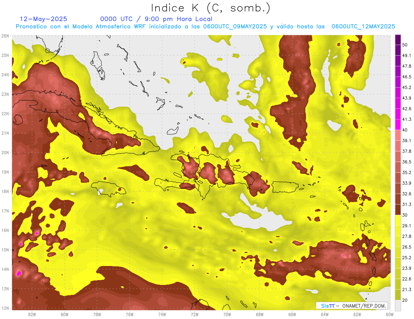Click the 60W longitude label
This screenshot has width=414, height=319.
[x=389, y=315]
